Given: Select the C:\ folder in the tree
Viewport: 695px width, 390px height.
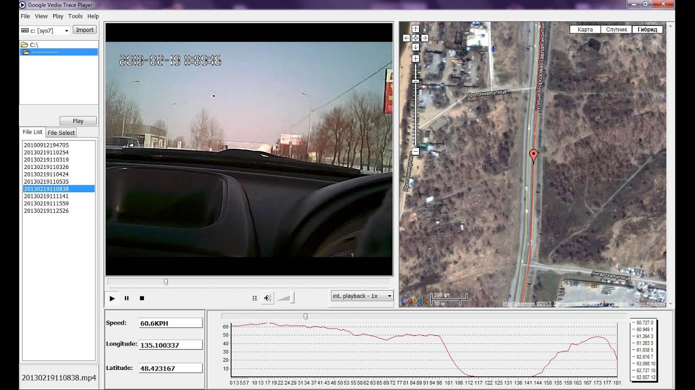Looking at the screenshot, I should 34,45.
